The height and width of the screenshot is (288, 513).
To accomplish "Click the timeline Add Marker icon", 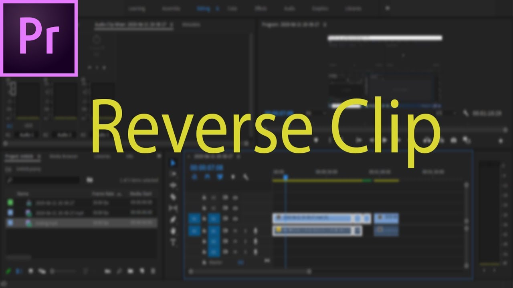I will [233, 176].
